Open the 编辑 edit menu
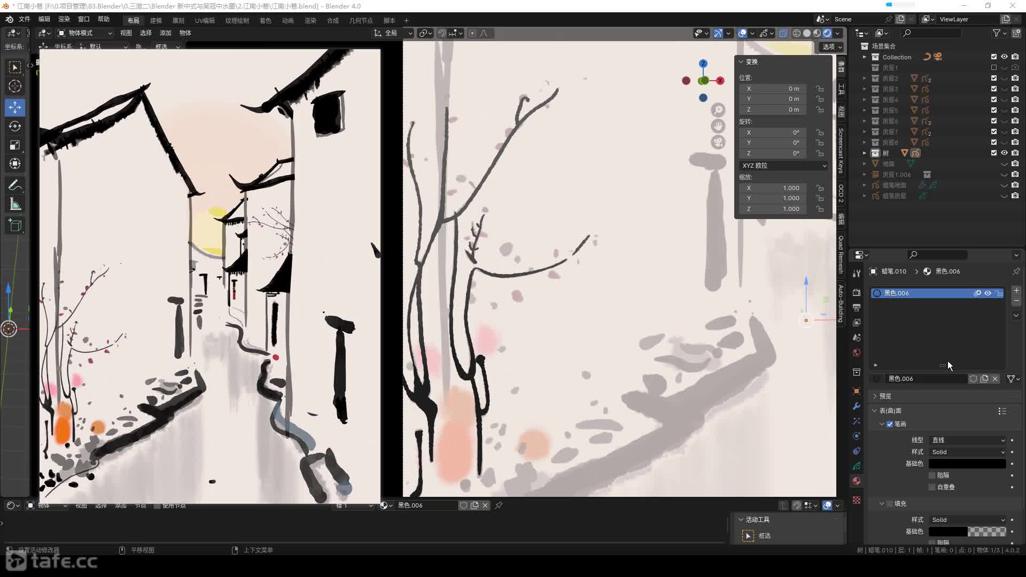This screenshot has width=1026, height=577. (44, 19)
